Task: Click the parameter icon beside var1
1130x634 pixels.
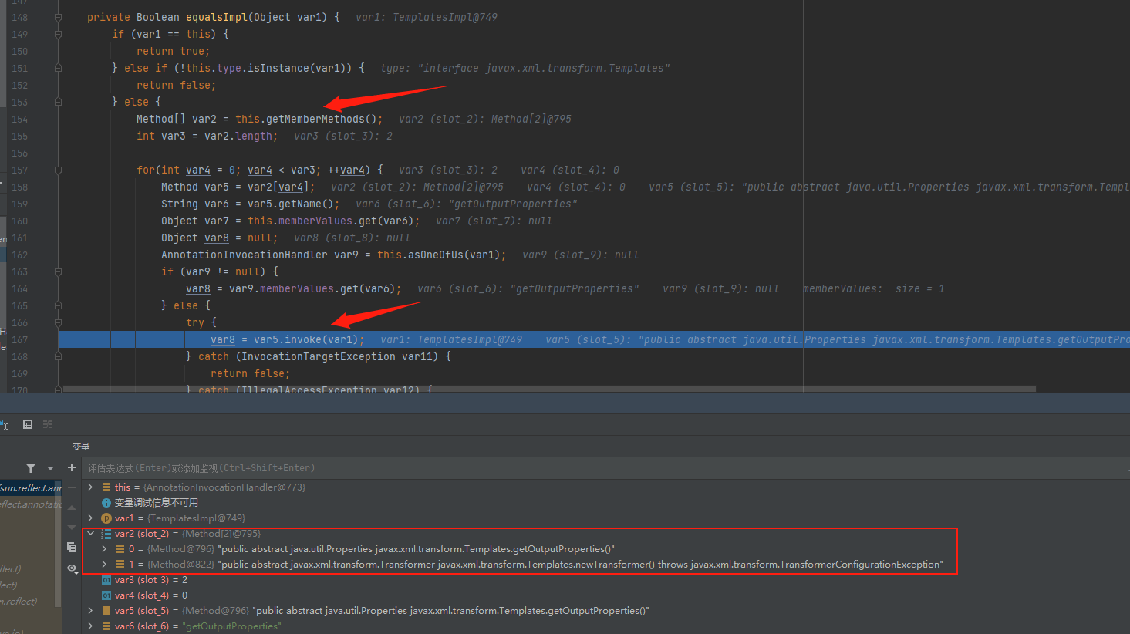Action: pos(106,518)
